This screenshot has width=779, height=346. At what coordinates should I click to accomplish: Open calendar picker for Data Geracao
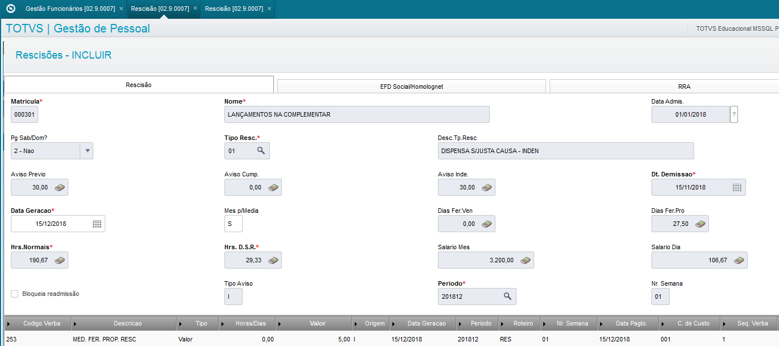coord(97,224)
